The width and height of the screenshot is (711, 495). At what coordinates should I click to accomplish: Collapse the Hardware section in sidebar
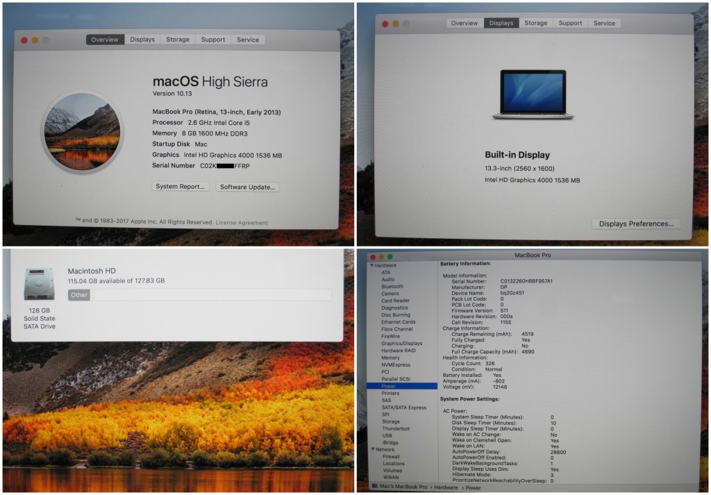tap(373, 266)
